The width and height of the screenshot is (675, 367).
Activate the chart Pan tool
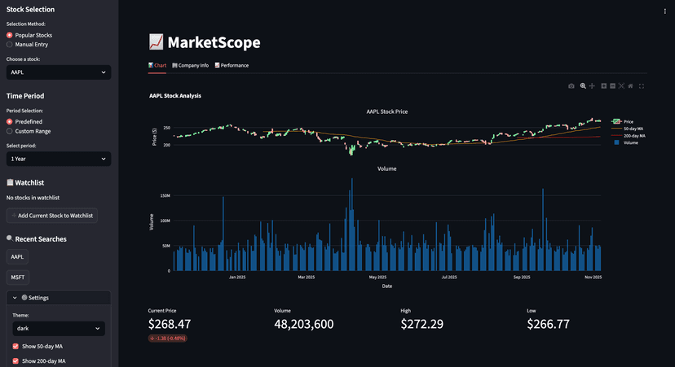(592, 85)
